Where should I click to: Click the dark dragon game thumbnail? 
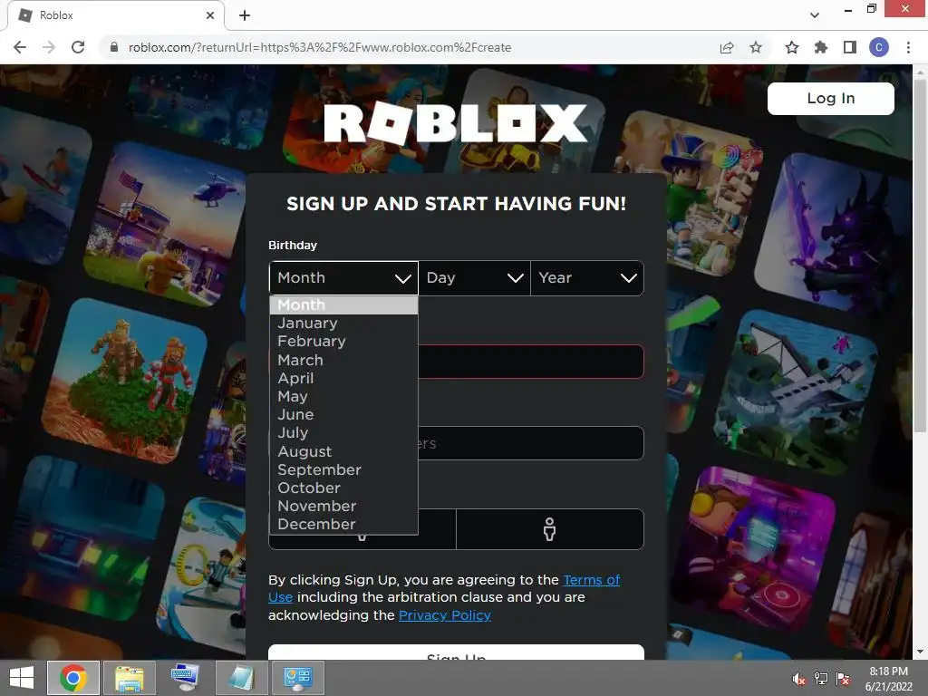[x=833, y=233]
